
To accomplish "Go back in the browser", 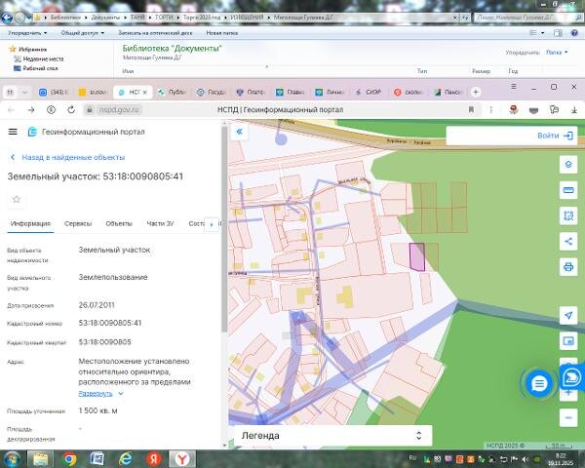I will 11,110.
